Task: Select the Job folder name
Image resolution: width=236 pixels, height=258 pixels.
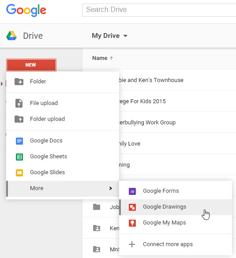Action: pyautogui.click(x=115, y=207)
